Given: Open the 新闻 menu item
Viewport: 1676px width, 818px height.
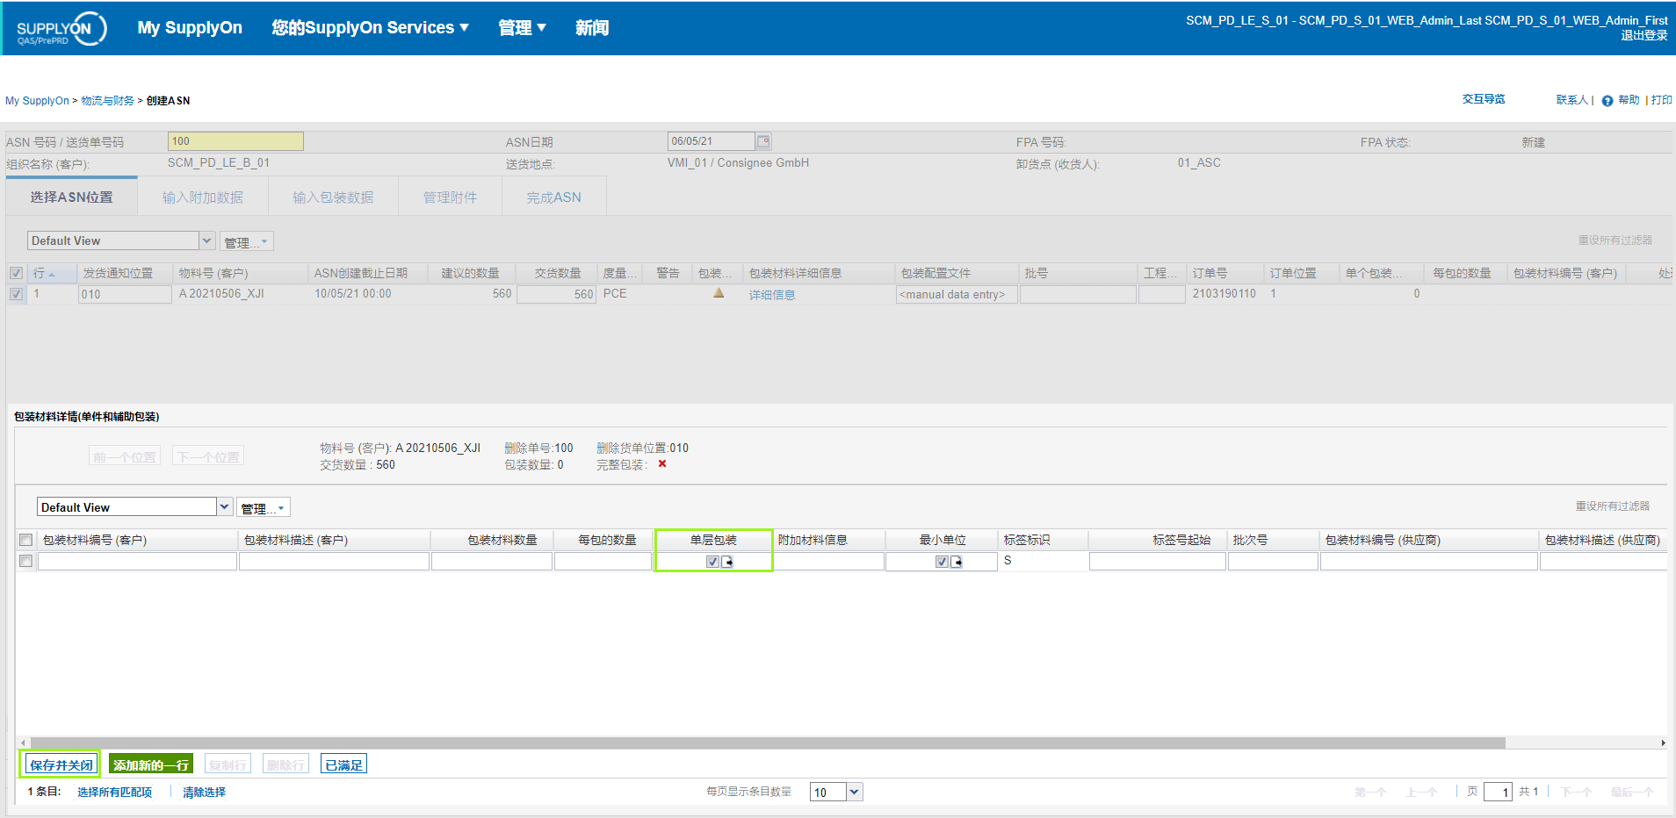Looking at the screenshot, I should tap(592, 27).
